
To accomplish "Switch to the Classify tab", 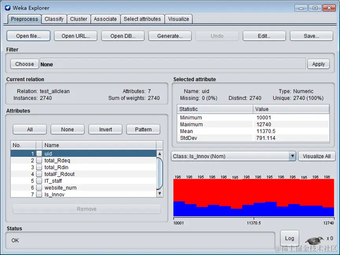I will click(54, 19).
